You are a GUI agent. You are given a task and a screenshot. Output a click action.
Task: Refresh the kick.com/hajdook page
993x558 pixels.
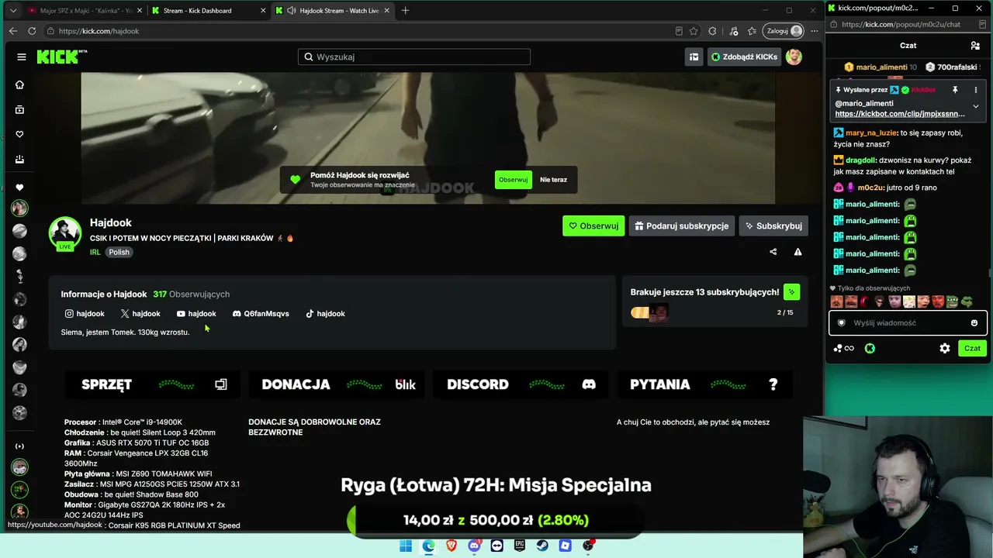pyautogui.click(x=32, y=31)
